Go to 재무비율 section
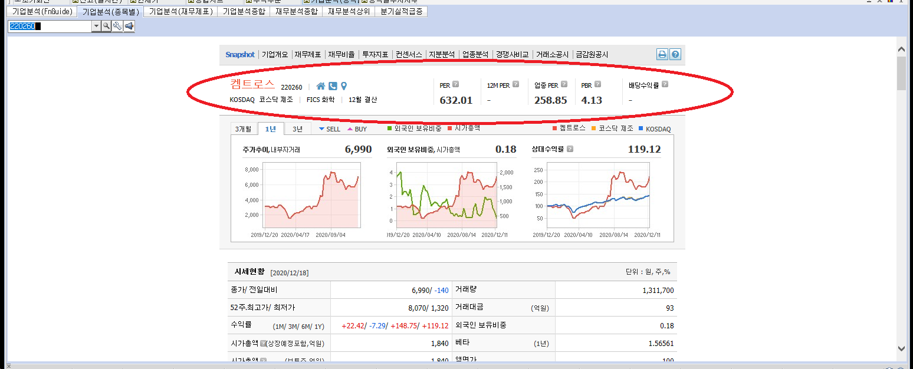 coord(341,54)
